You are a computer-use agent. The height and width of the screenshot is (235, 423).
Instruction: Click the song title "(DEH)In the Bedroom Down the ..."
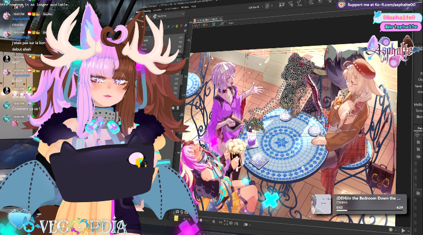(368, 198)
